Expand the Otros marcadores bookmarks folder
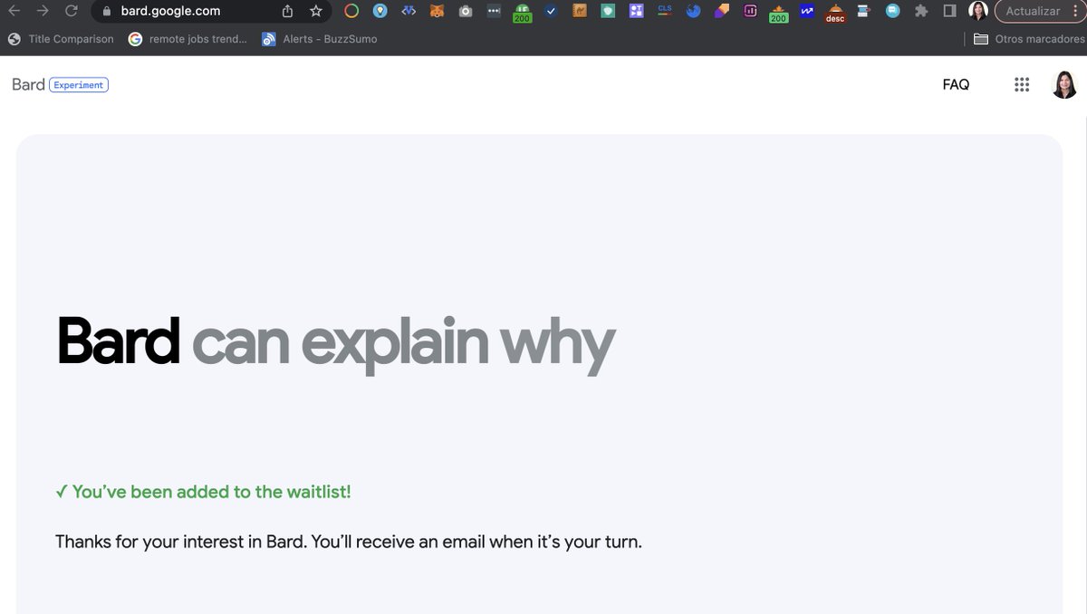Image resolution: width=1087 pixels, height=614 pixels. coord(1028,39)
